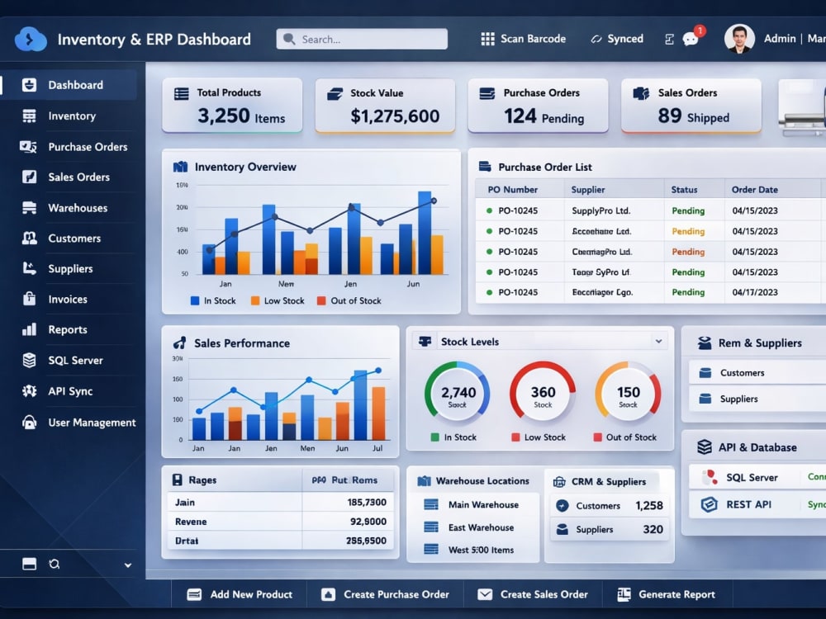
Task: Click the Purchase Orders card icon
Action: click(x=487, y=94)
